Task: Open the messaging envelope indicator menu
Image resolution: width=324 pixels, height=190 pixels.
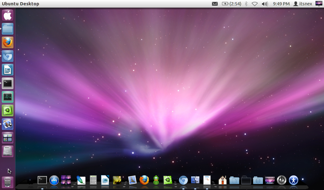Action: click(x=215, y=3)
